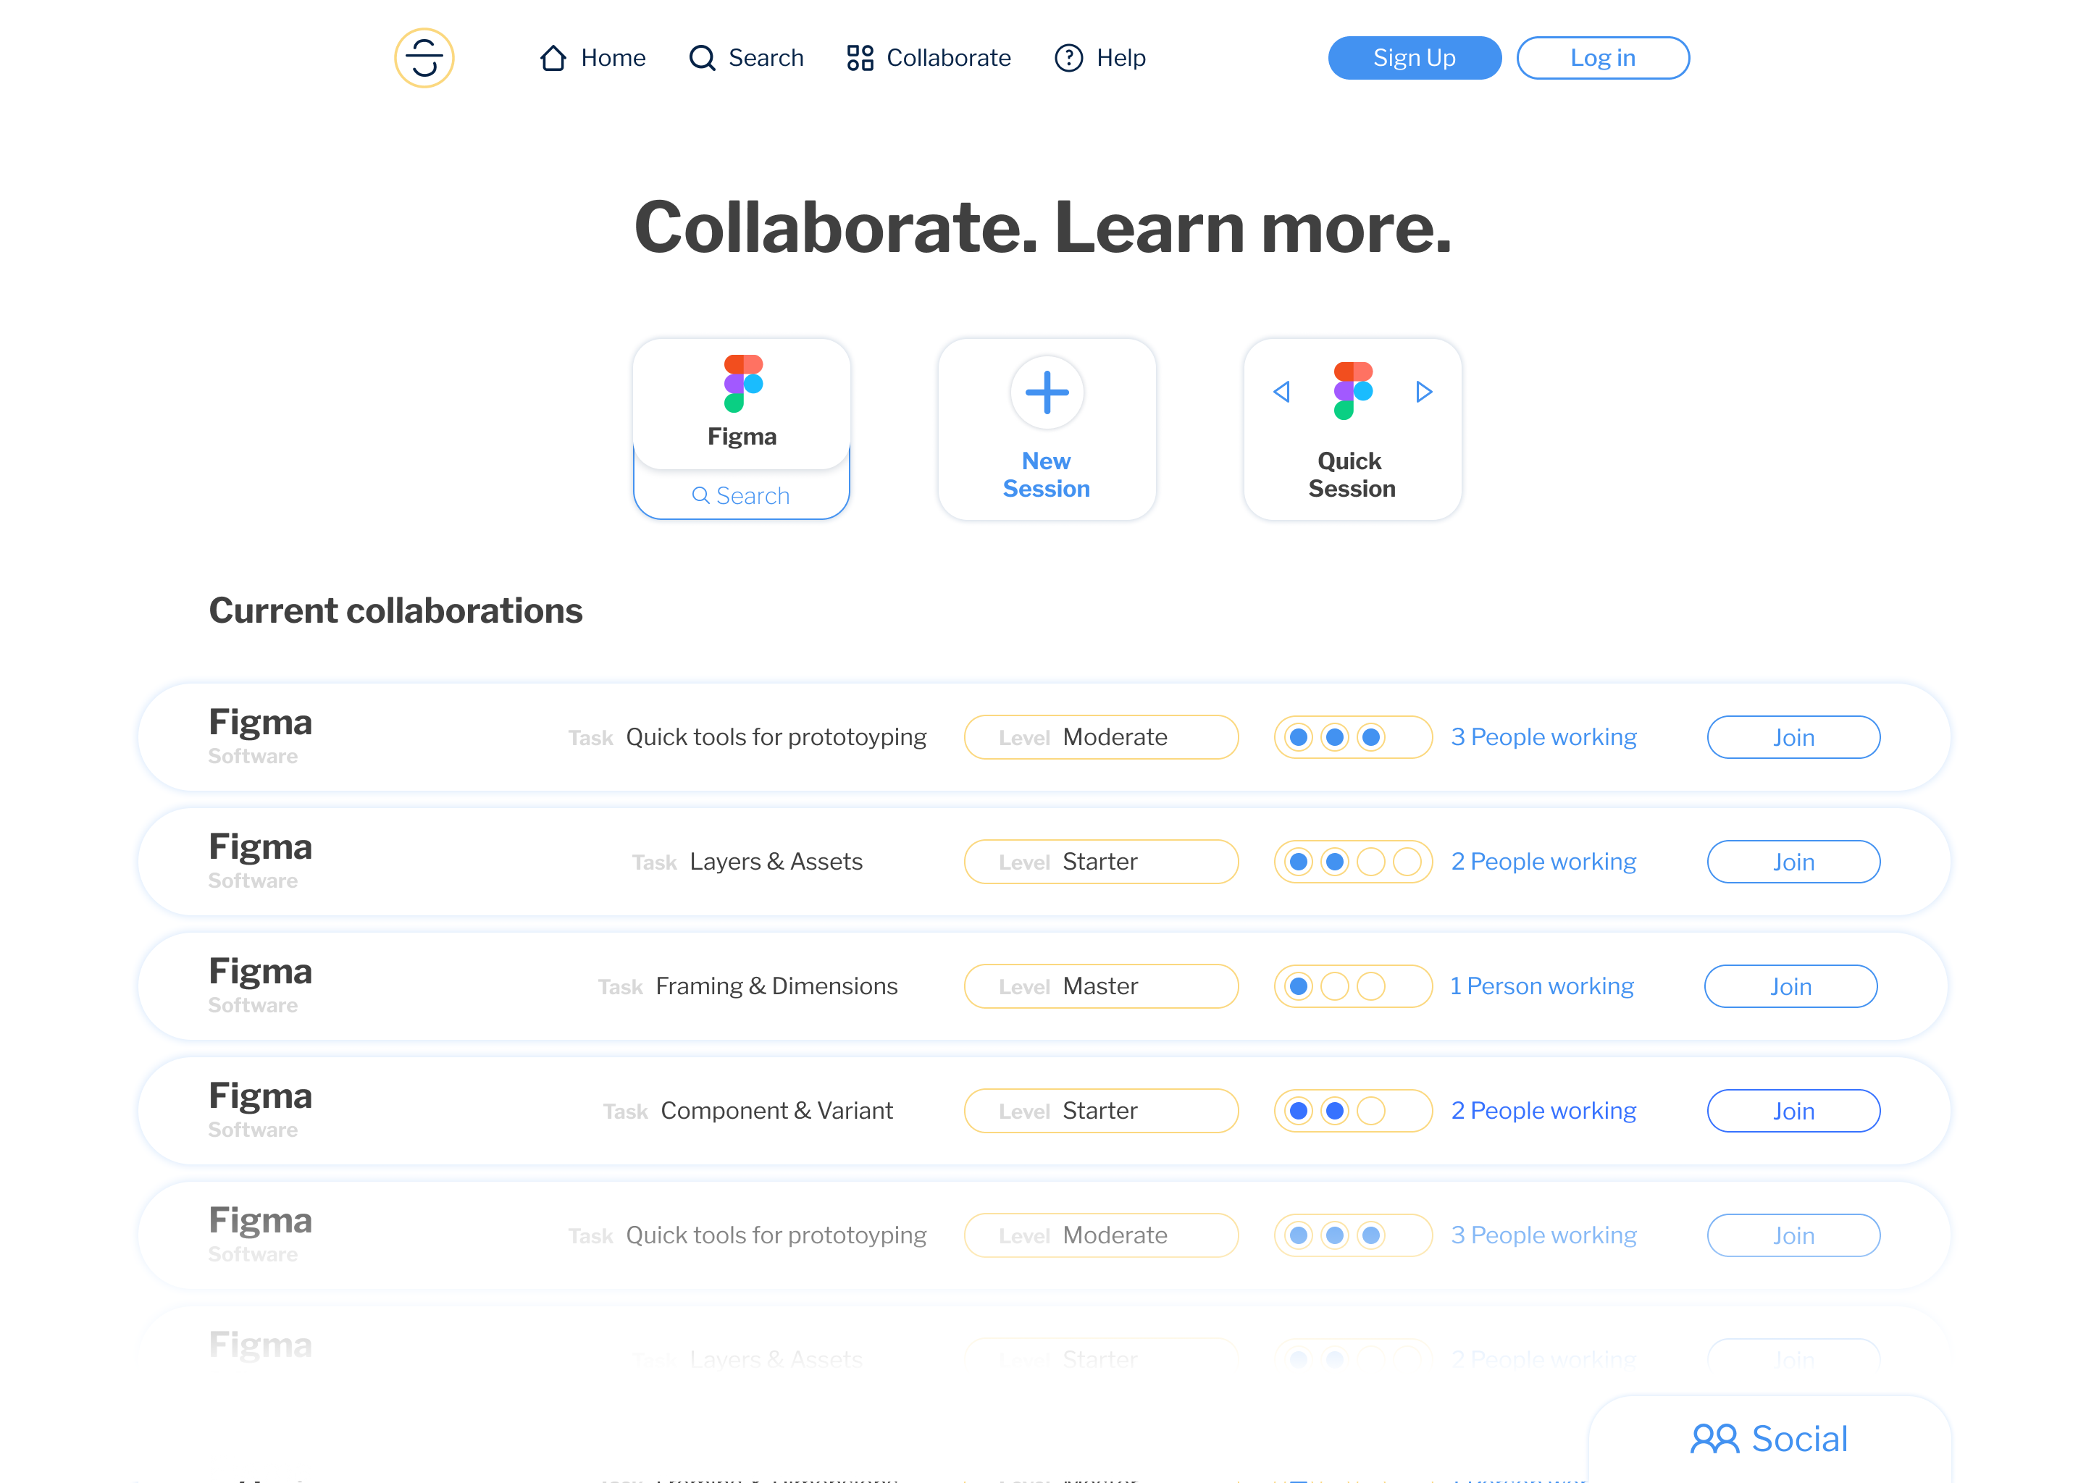
Task: Click last empty dot in Framing & Dimensions row
Action: coord(1371,986)
